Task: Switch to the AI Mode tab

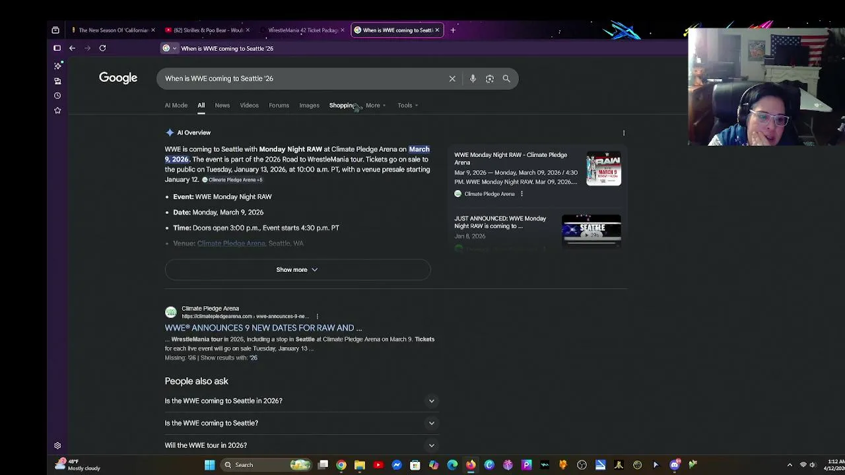Action: [x=176, y=106]
